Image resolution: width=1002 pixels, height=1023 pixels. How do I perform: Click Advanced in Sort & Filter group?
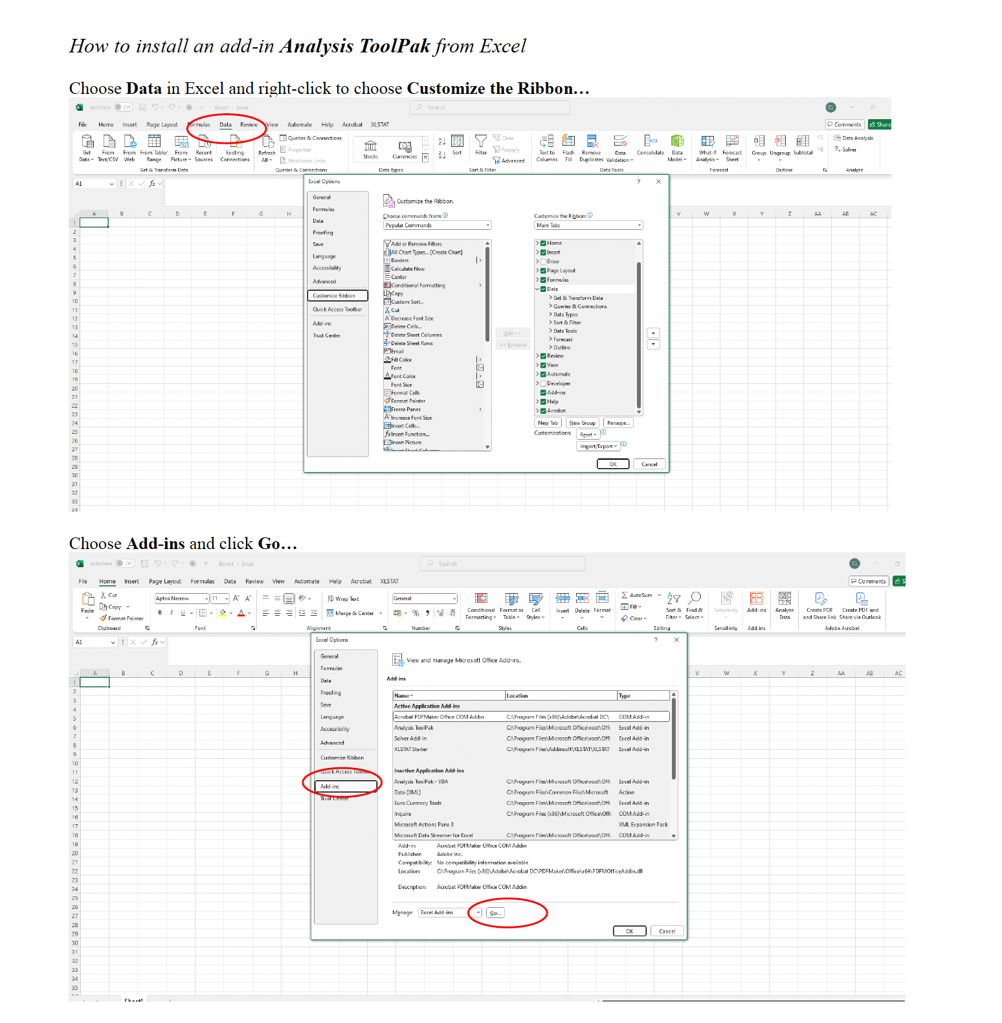click(509, 161)
